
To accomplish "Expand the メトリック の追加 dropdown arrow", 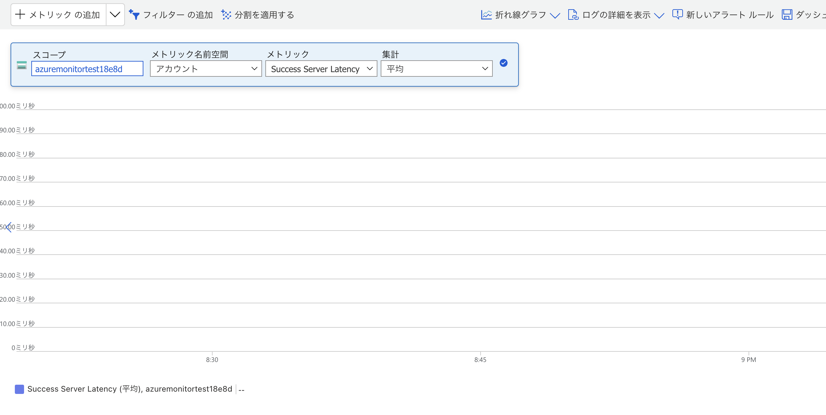I will [115, 14].
